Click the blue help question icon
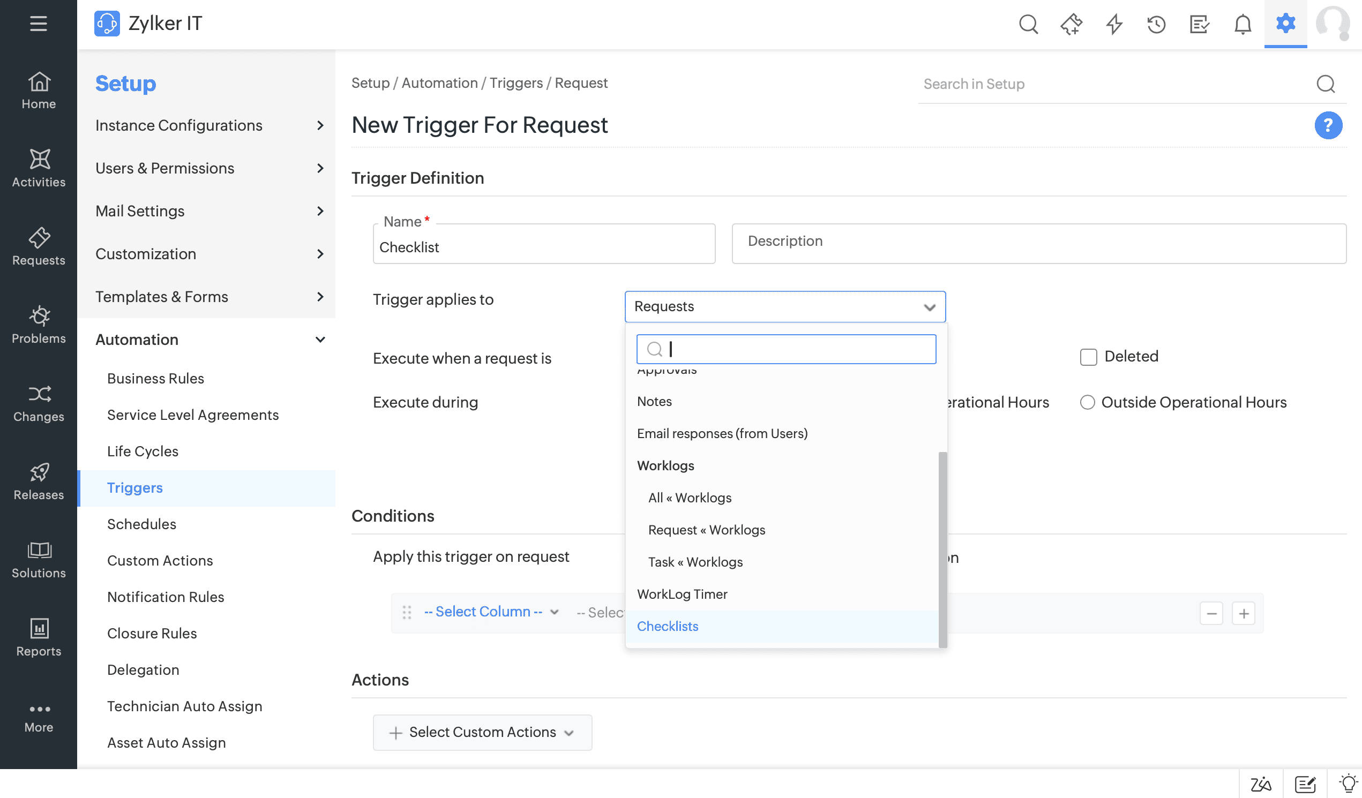 1328,125
